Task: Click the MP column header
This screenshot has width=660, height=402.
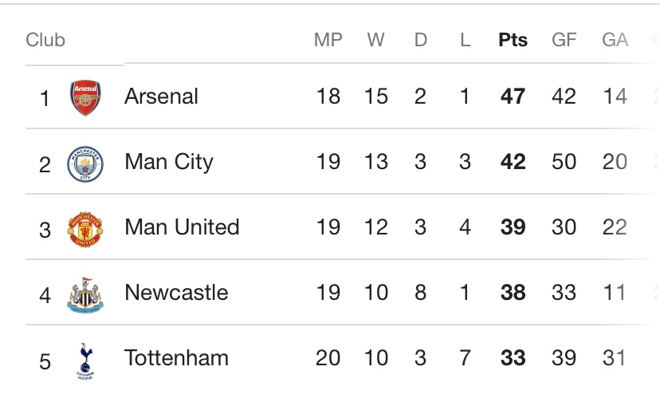Action: pos(328,40)
